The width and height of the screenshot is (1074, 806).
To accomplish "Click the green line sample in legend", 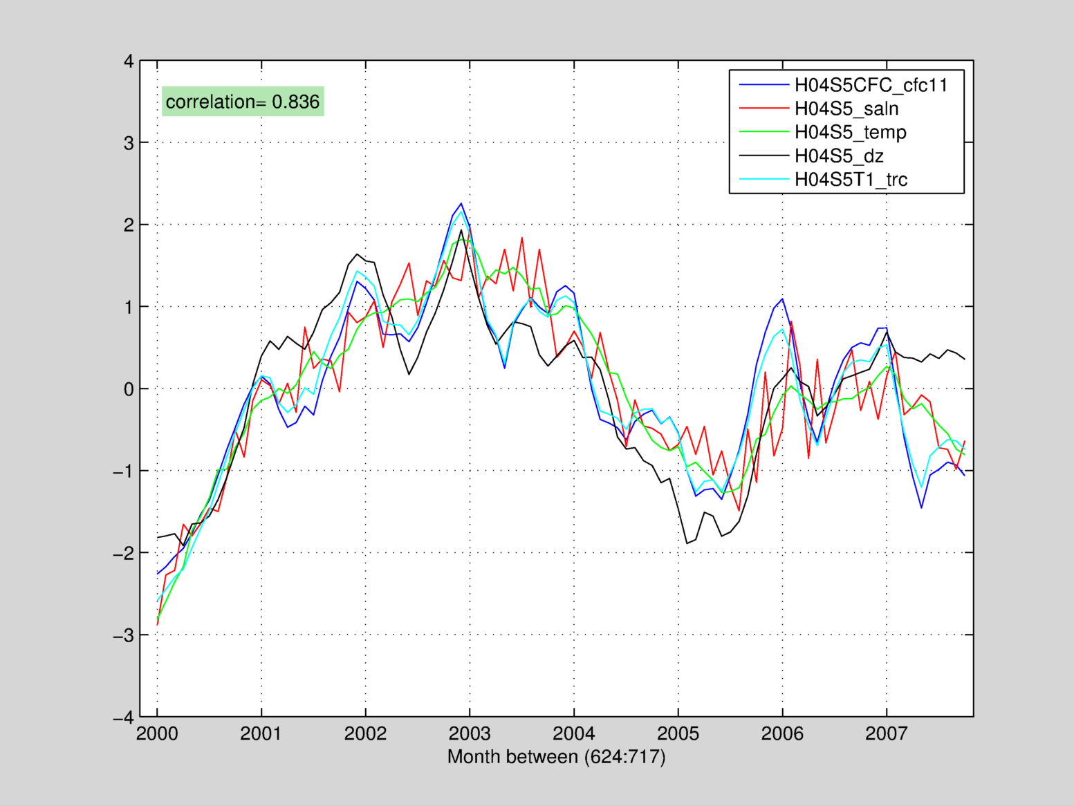I will point(763,132).
